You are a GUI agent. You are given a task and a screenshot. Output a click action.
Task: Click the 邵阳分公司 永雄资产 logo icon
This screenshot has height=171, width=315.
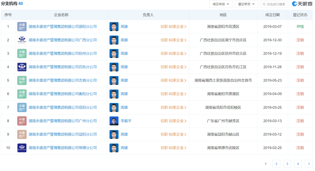pyautogui.click(x=22, y=26)
